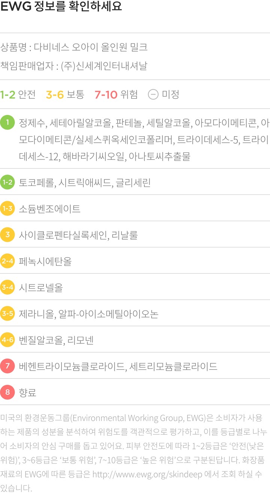Click the yellow 3-6 보통 legend label
The width and height of the screenshot is (270, 494).
pos(65,95)
